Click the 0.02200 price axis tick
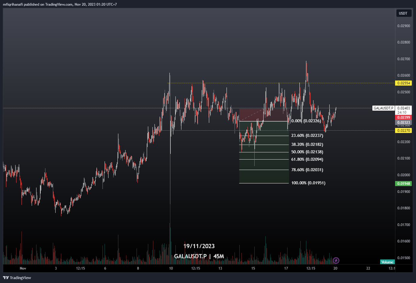Image resolution: width=416 pixels, height=283 pixels. (x=403, y=142)
